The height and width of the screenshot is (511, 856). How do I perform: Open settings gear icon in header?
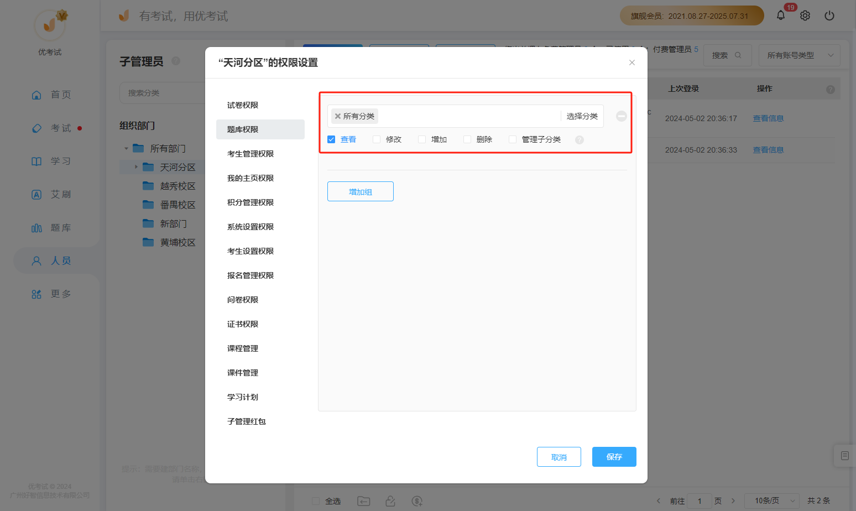(805, 15)
